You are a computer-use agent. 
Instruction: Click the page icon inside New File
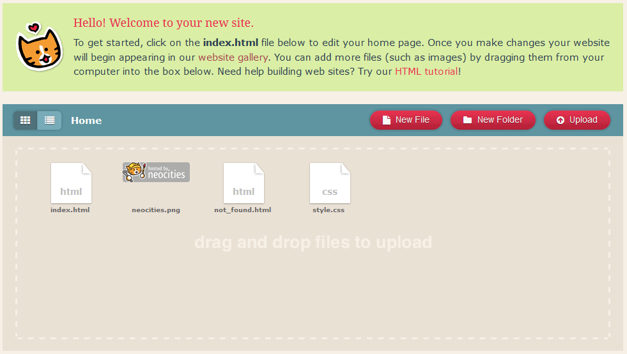(386, 120)
